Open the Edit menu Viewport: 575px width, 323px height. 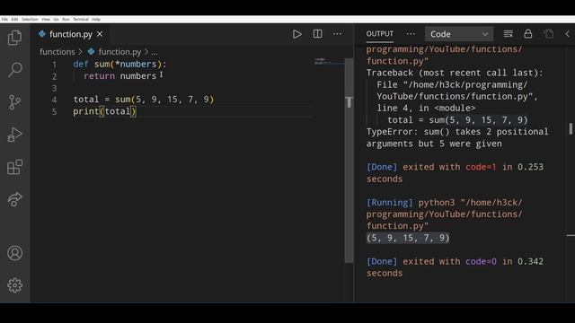14,19
